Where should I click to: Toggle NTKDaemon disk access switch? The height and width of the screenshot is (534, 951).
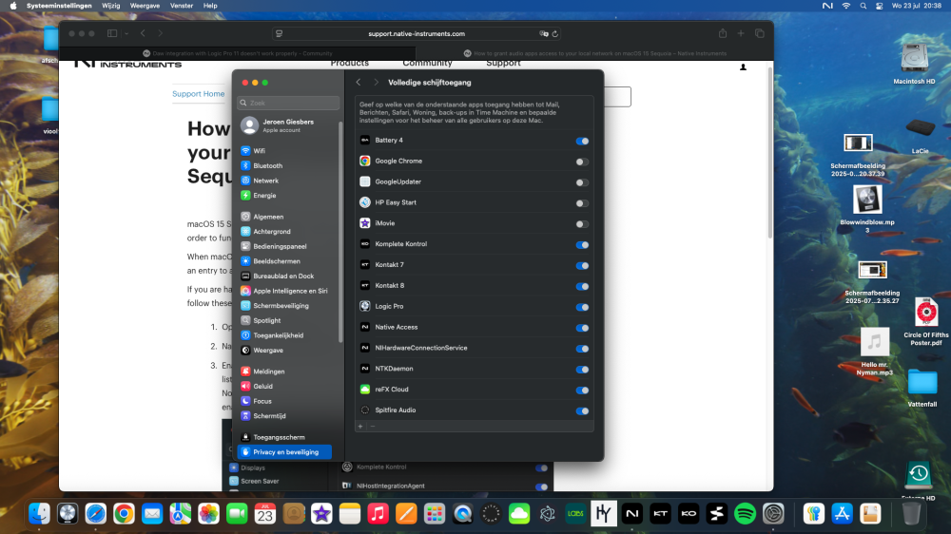click(582, 369)
